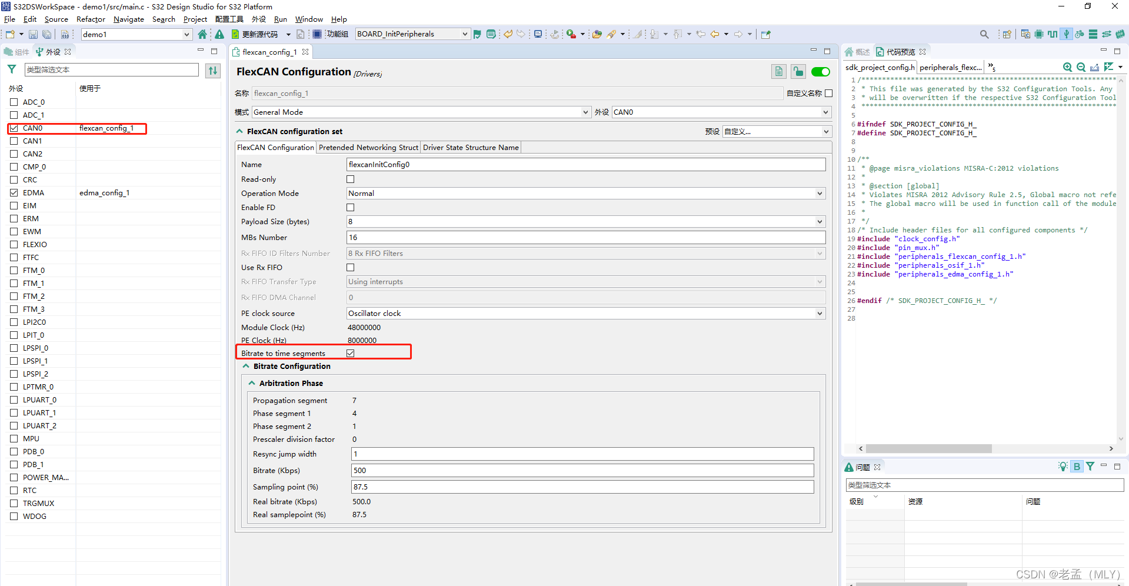Click the Save All icon in the toolbar

[x=46, y=34]
